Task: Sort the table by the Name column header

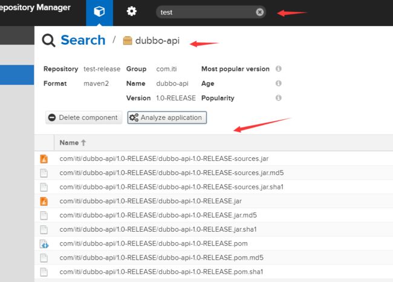Action: click(73, 142)
